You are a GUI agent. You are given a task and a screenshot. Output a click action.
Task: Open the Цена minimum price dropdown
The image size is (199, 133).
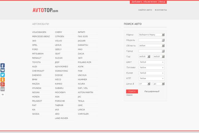coord(144,84)
